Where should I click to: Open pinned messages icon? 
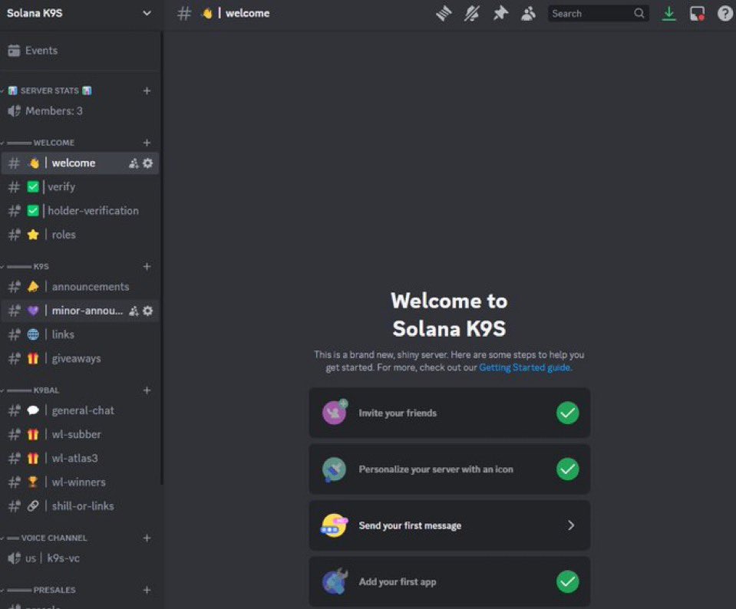click(x=500, y=14)
